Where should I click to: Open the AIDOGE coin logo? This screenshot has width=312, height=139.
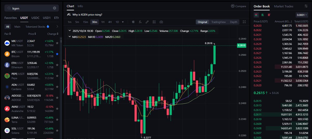click(x=7, y=98)
